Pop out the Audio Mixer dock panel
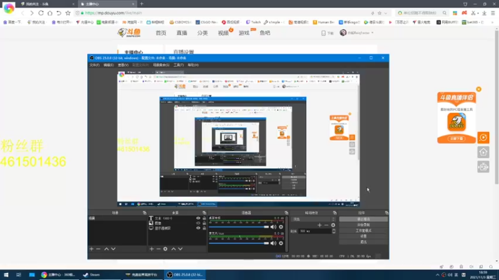Viewport: 499px width, 280px height. [x=286, y=213]
